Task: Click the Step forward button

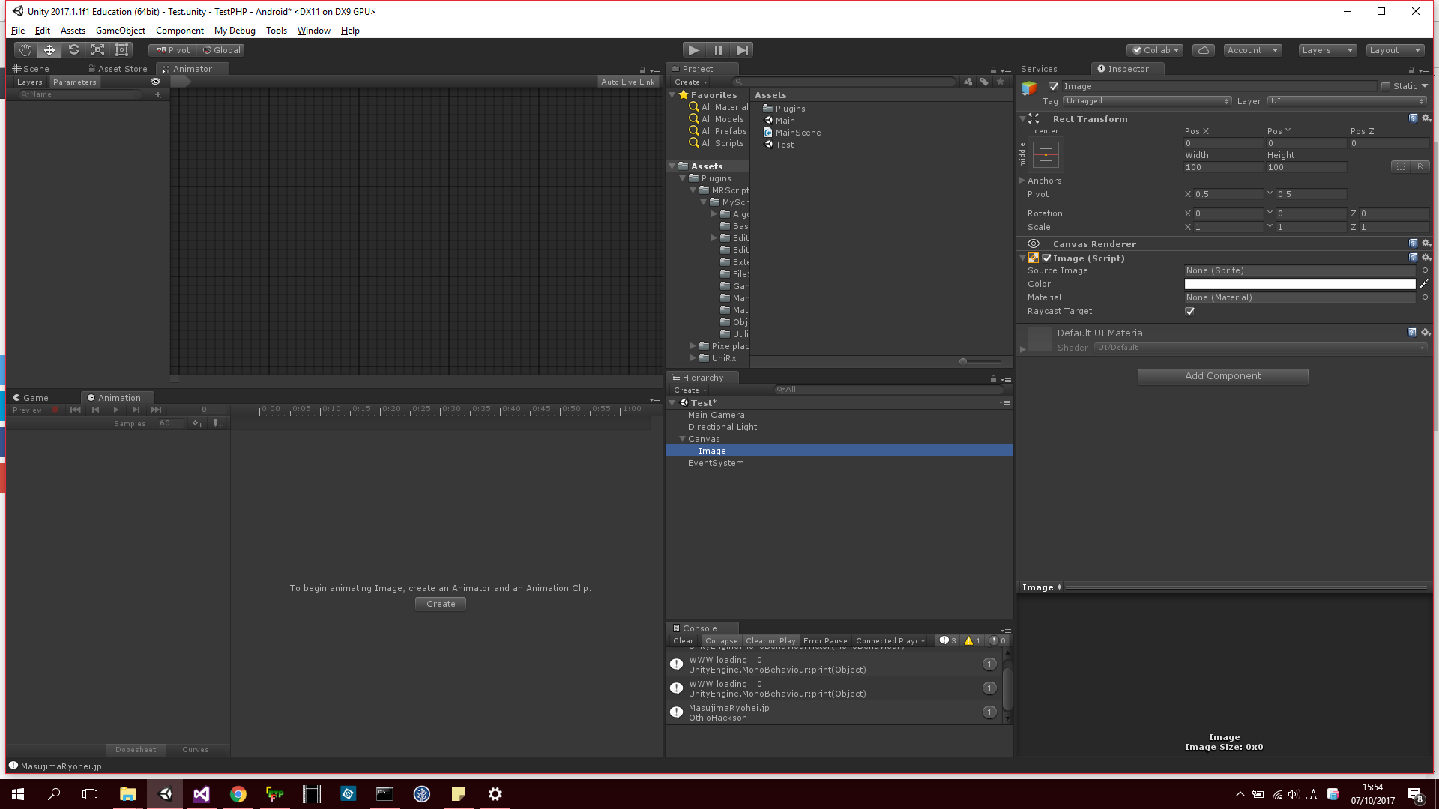Action: point(742,50)
